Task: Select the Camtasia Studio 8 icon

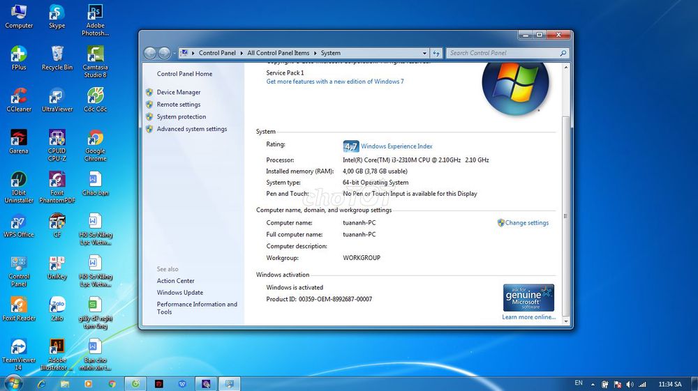Action: (95, 62)
